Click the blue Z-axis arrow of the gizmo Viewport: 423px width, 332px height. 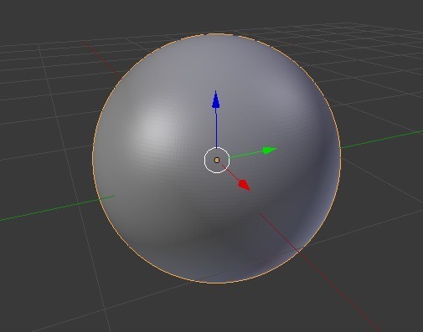pyautogui.click(x=215, y=100)
